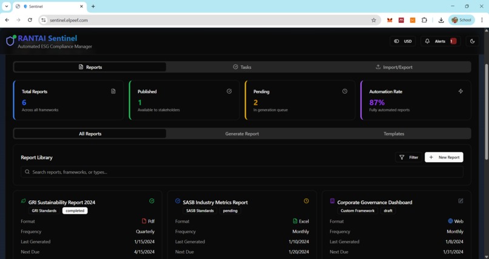Open SASB Industry Metrics Report title
The width and height of the screenshot is (489, 259).
pyautogui.click(x=215, y=202)
